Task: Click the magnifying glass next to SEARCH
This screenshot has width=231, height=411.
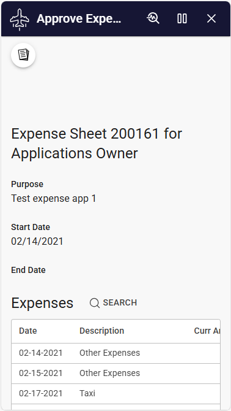Action: [95, 303]
